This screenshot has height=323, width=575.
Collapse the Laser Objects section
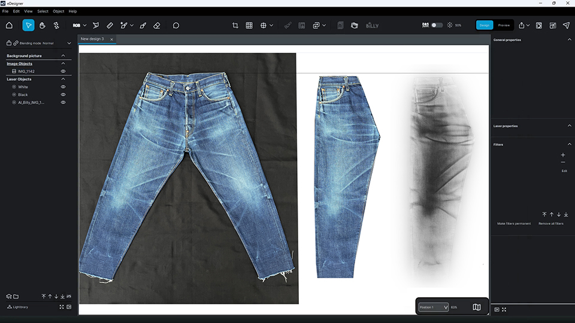tap(63, 79)
